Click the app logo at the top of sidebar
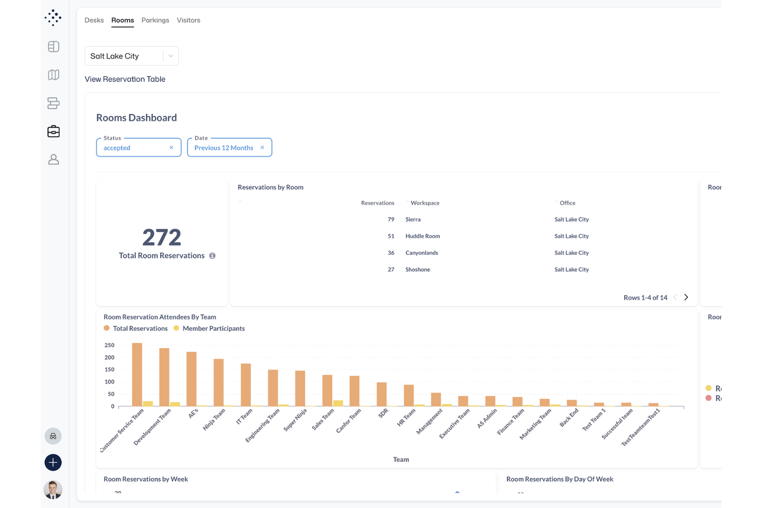762x508 pixels. 53,17
